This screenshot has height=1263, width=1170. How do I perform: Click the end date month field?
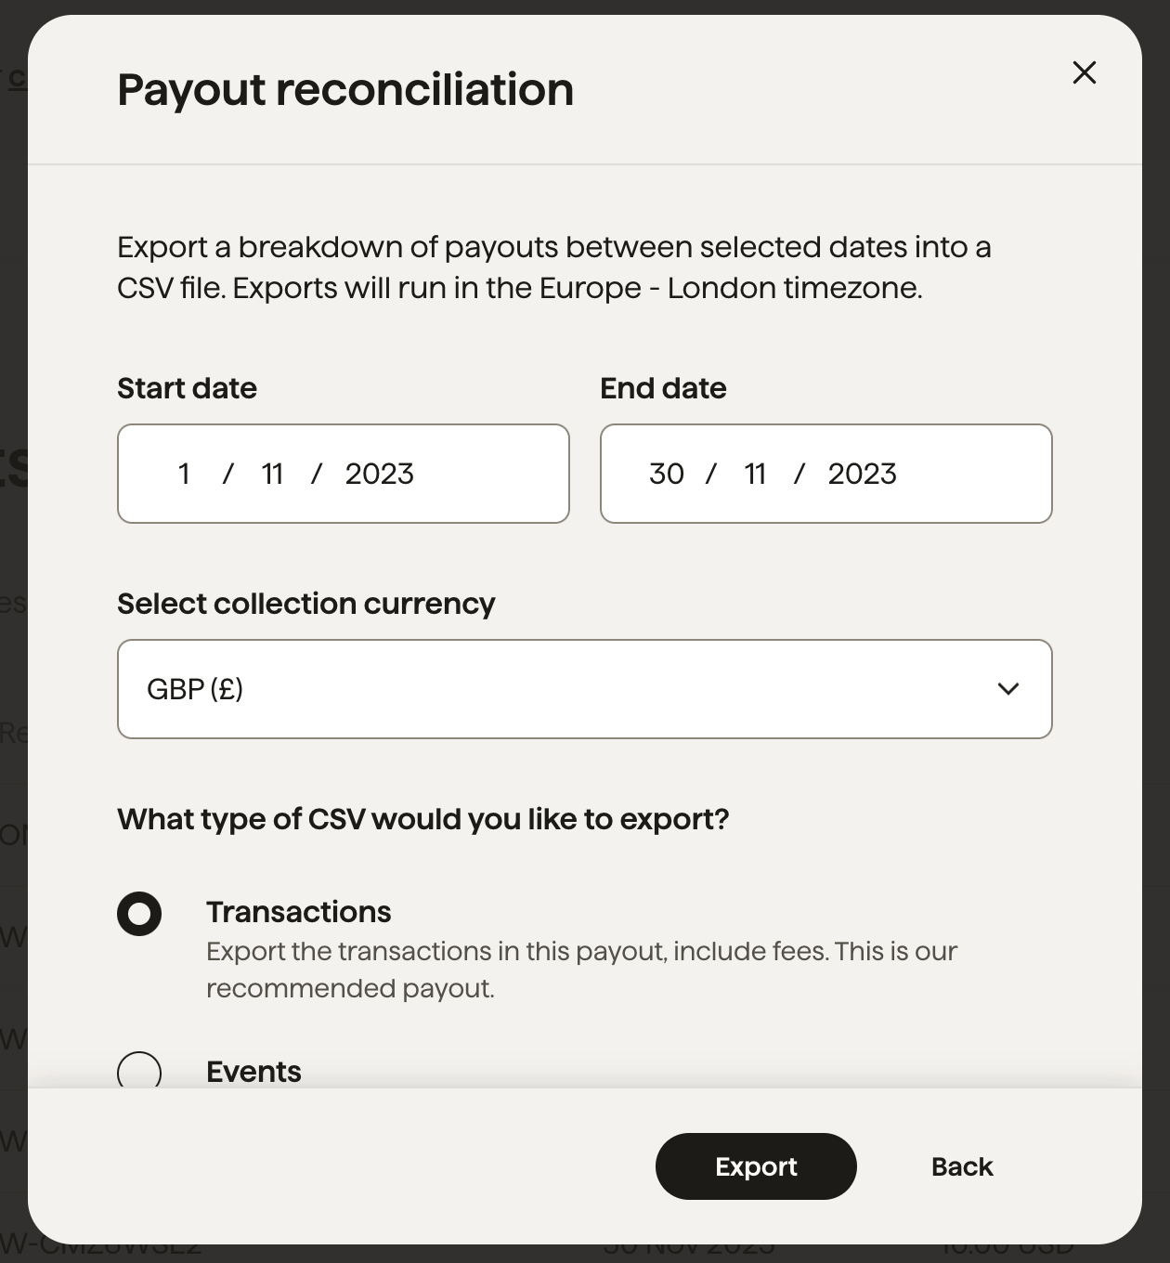[x=755, y=474]
